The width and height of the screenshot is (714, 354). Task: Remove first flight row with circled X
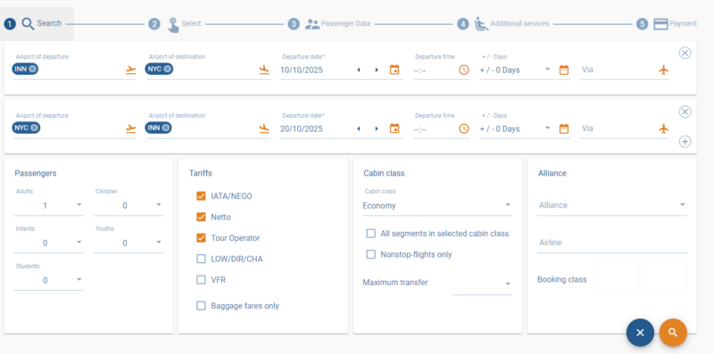685,54
